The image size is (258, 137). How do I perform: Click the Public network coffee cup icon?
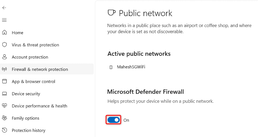point(112,13)
